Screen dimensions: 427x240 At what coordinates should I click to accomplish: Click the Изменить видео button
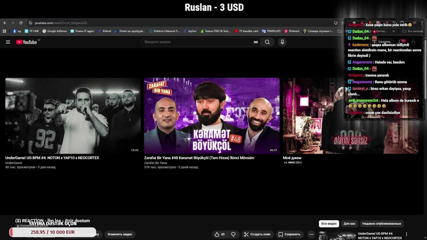click(120, 234)
